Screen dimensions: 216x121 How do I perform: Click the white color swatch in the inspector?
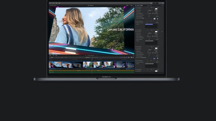tap(156, 9)
